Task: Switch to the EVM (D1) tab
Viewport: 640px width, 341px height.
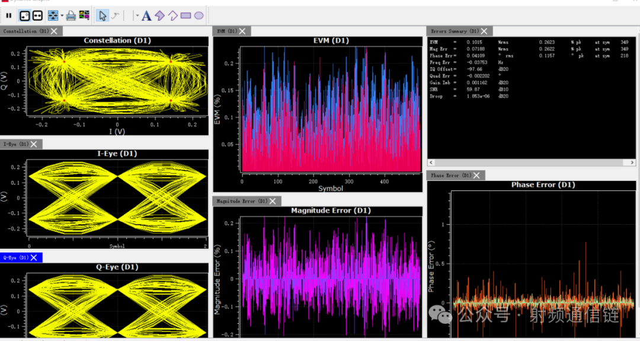Action: tap(227, 31)
